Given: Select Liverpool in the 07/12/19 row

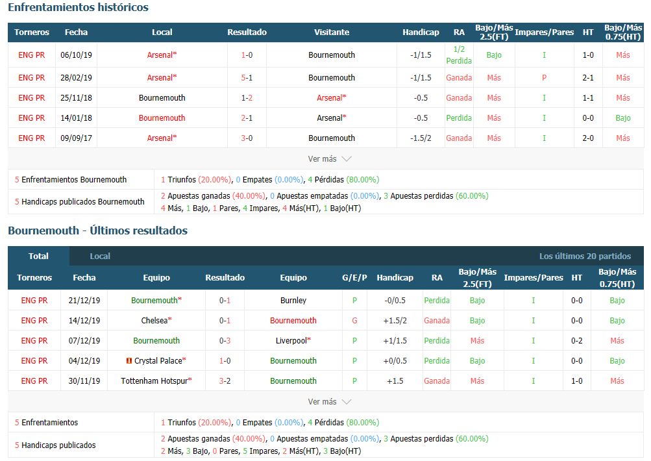Looking at the screenshot, I should click(293, 341).
